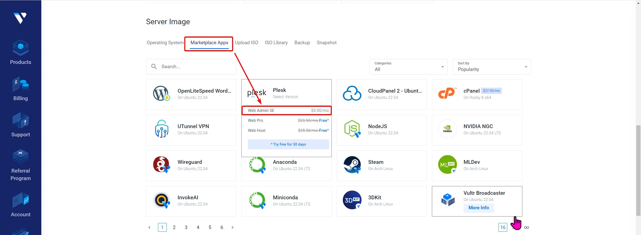This screenshot has height=235, width=641.
Task: Open the Billing section icon
Action: [x=21, y=84]
